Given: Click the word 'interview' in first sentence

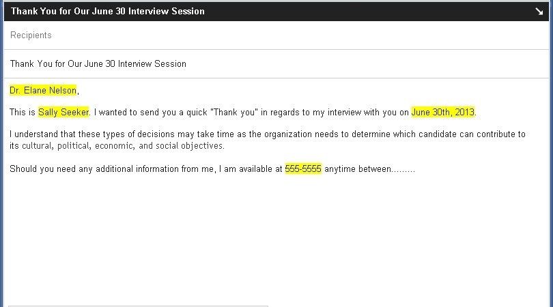Looking at the screenshot, I should point(344,113).
